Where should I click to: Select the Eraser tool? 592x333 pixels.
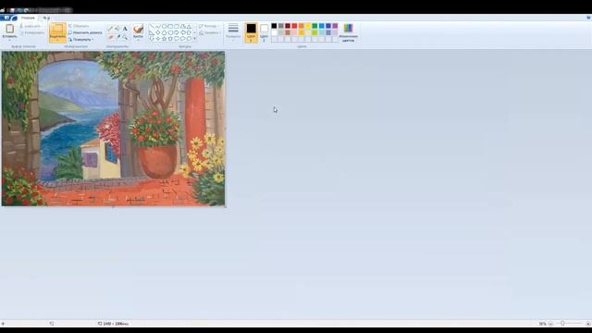click(110, 37)
